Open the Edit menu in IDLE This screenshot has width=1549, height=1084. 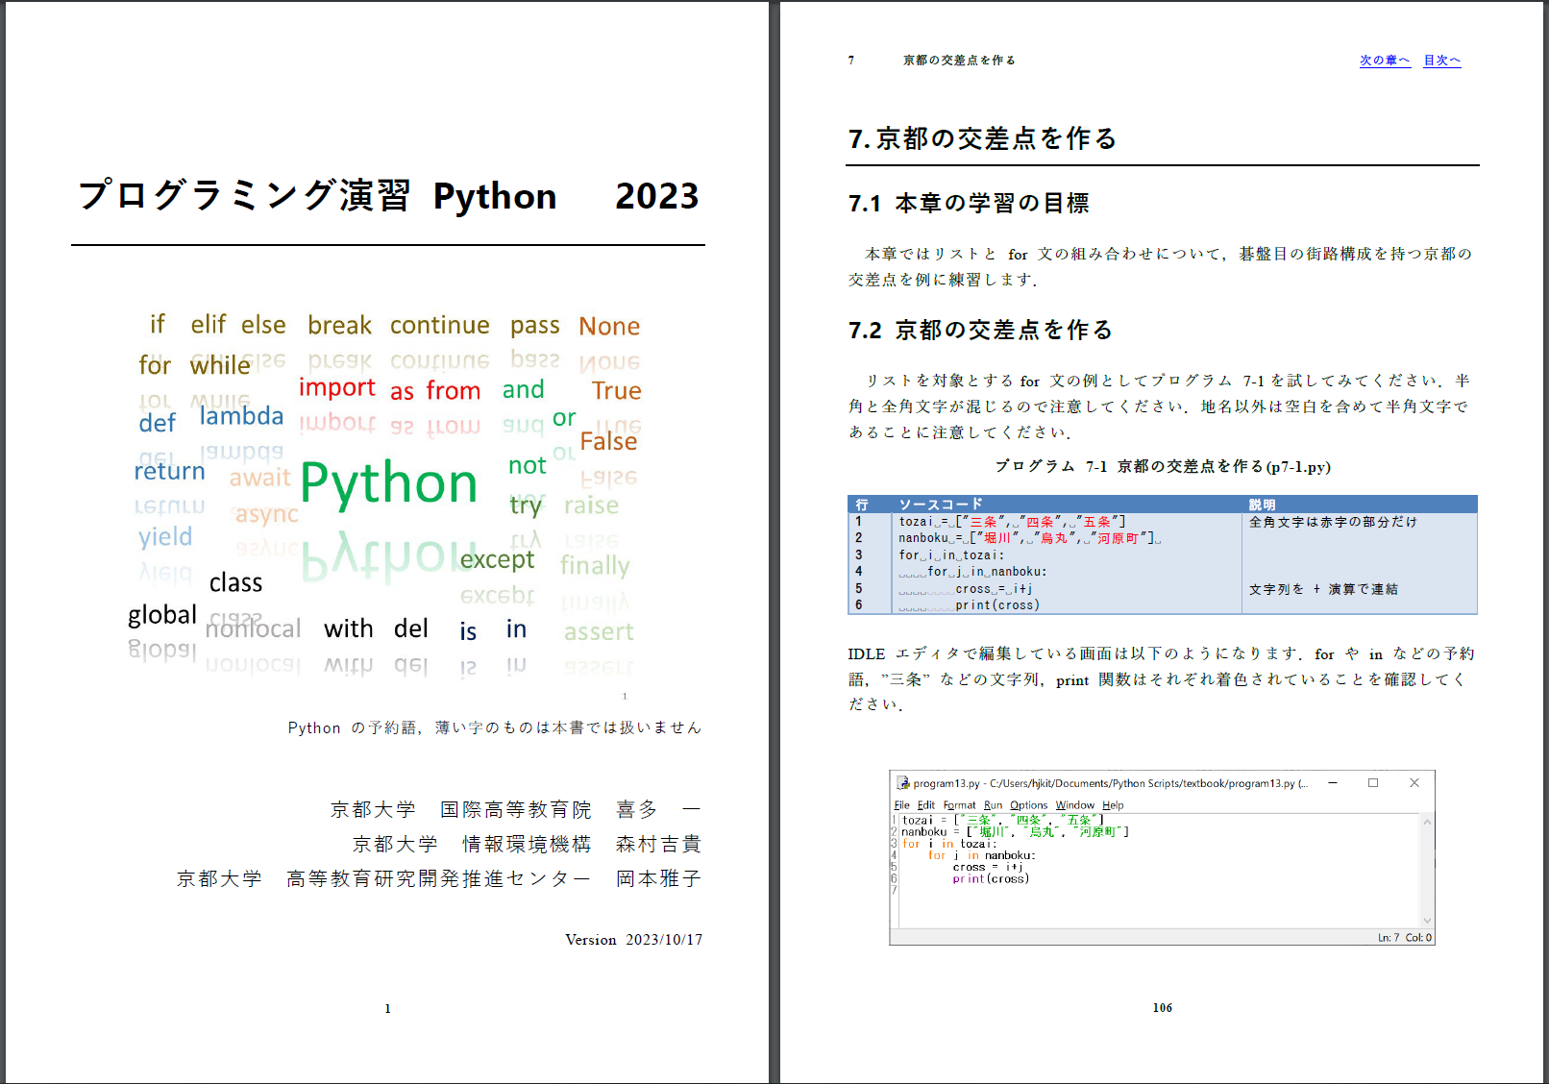[x=925, y=805]
